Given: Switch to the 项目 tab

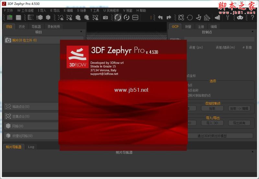Looking at the screenshot, I should coord(9,27).
